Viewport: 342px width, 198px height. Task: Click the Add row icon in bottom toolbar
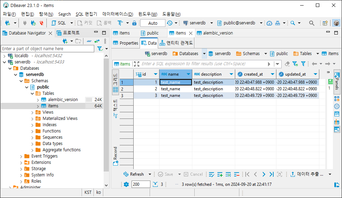(x=220, y=174)
